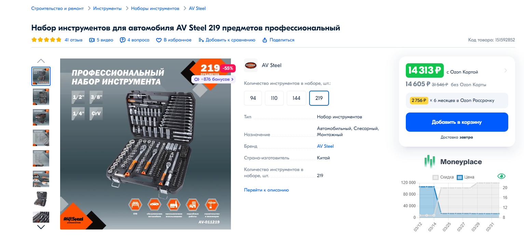Toggle the green eye visibility icon on chart
This screenshot has width=524, height=250.
click(x=501, y=176)
